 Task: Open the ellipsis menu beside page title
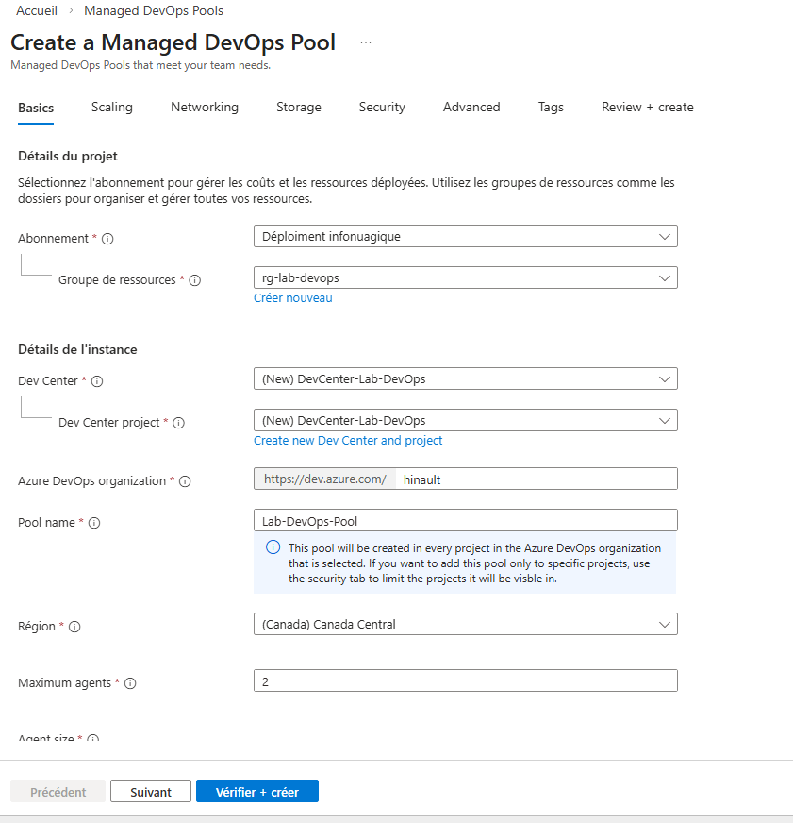(366, 42)
